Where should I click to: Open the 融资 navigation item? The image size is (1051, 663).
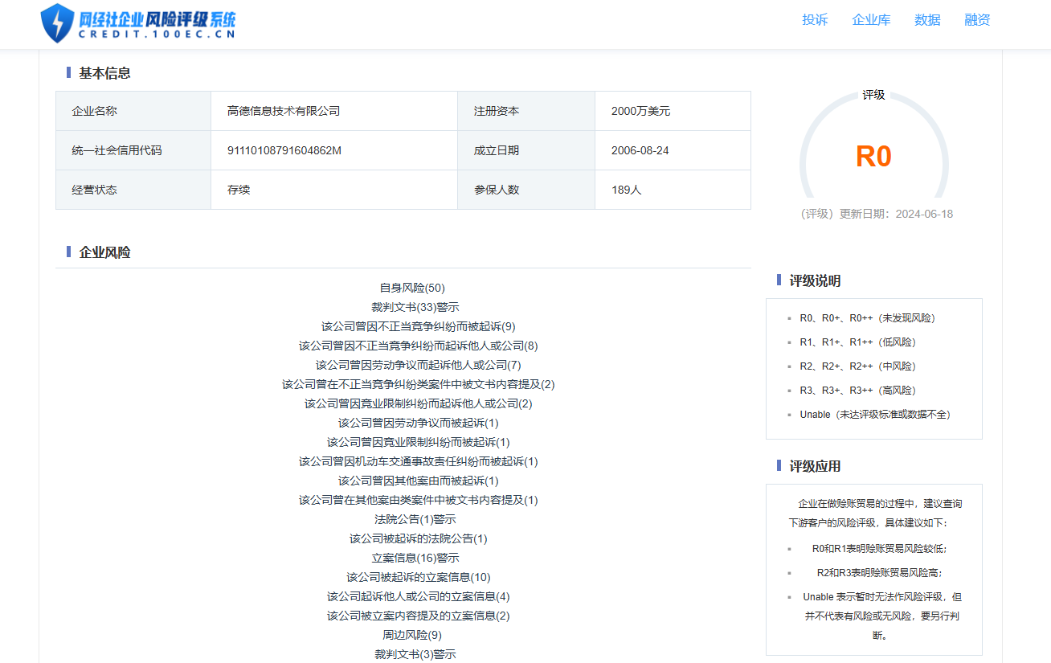click(x=977, y=20)
